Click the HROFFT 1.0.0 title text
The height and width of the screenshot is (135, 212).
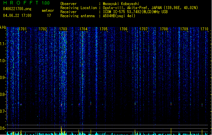click(27, 3)
